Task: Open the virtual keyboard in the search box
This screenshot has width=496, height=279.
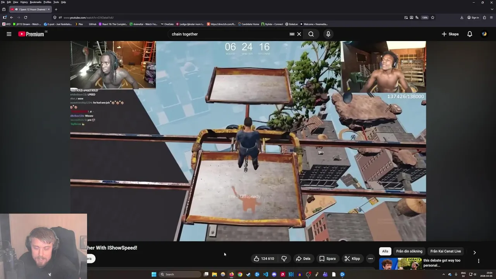Action: [292, 34]
